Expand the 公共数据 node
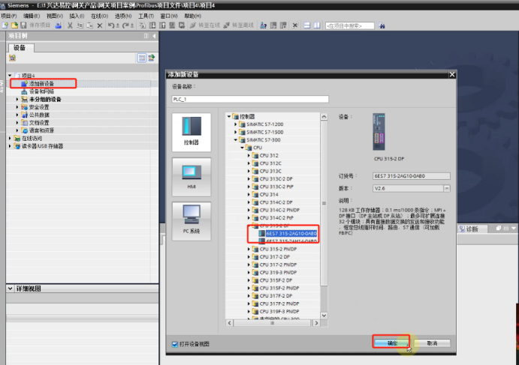The width and height of the screenshot is (519, 365). pos(17,115)
